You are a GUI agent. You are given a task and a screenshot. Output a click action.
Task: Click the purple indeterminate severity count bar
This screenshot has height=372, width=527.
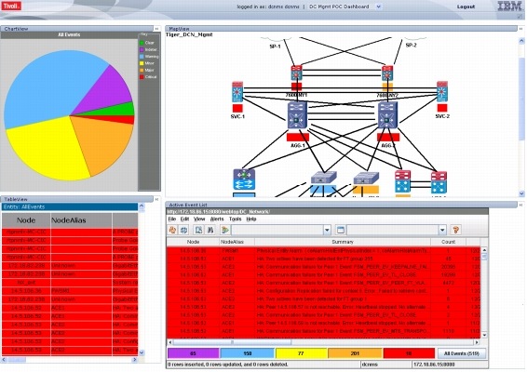[193, 353]
